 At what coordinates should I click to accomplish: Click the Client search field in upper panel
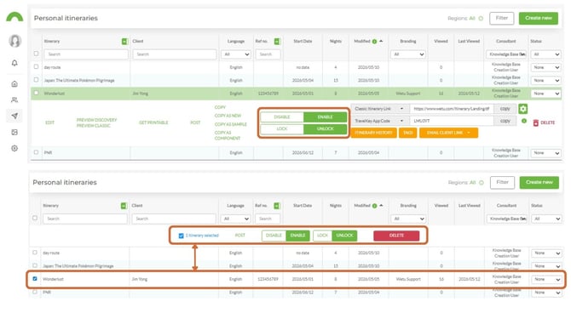click(175, 54)
